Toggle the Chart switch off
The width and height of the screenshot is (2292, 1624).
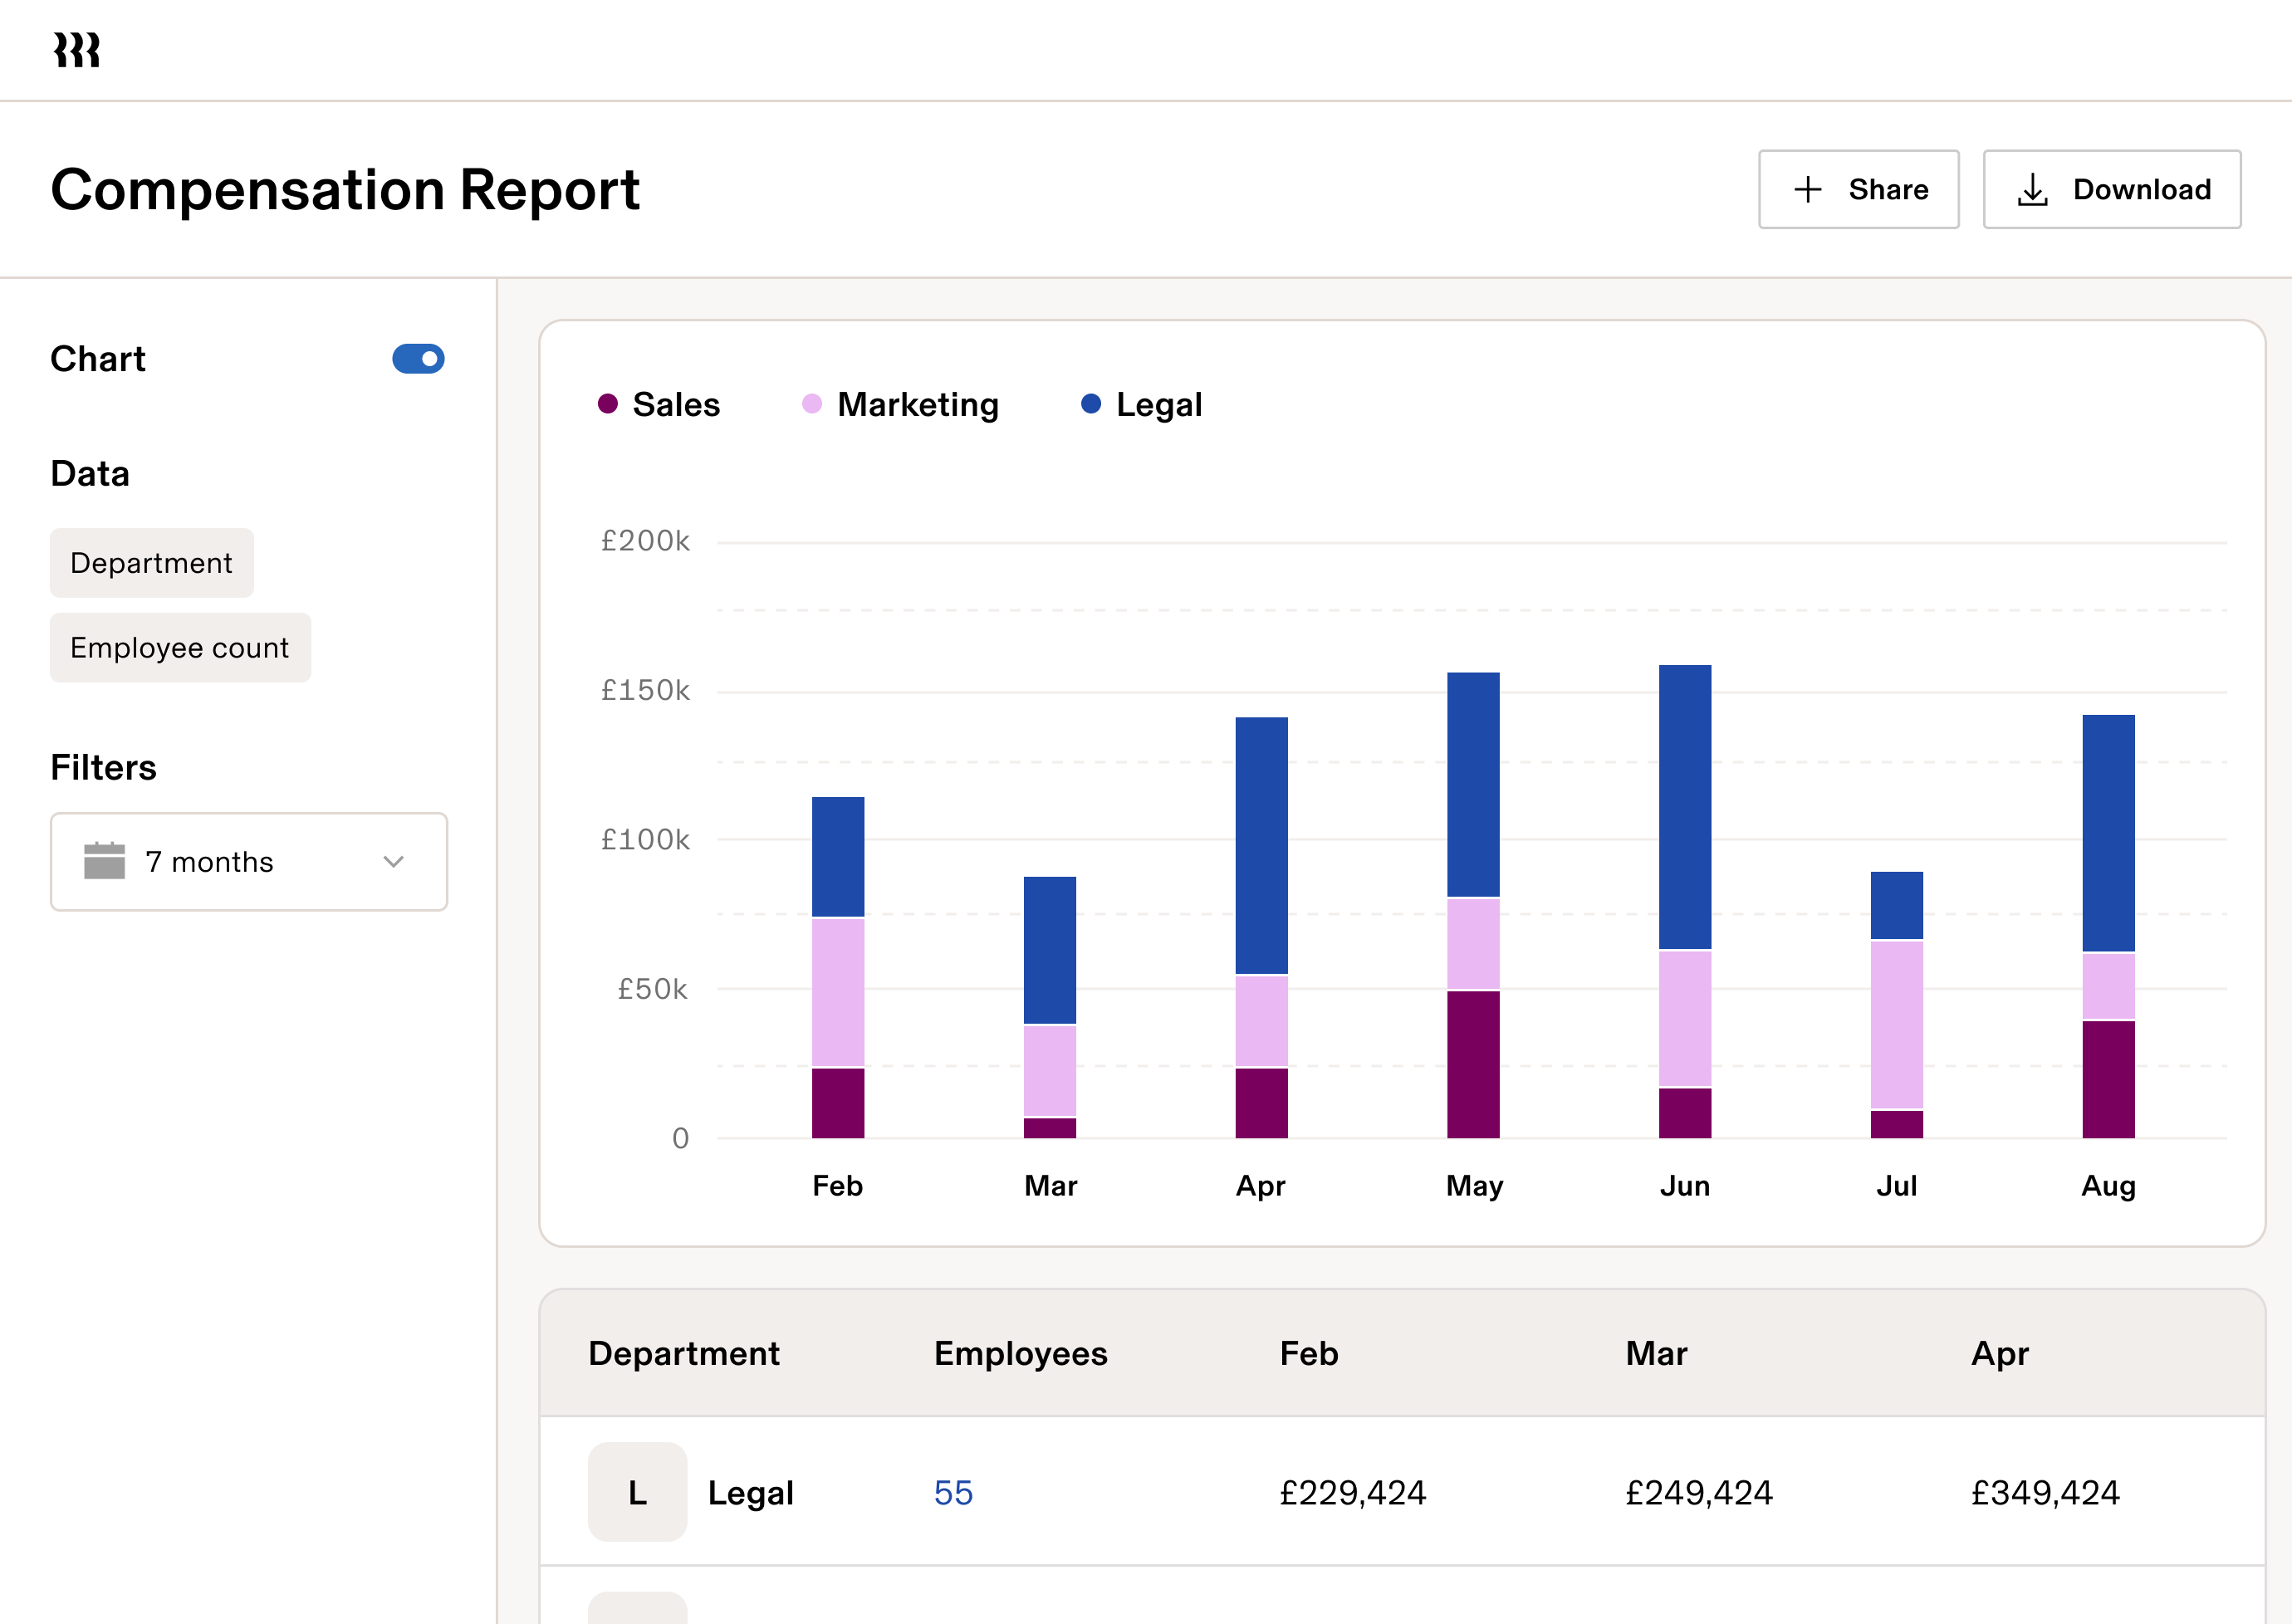click(420, 358)
